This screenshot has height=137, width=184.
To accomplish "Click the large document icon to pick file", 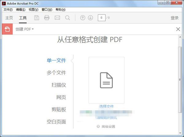I will coord(106,80).
